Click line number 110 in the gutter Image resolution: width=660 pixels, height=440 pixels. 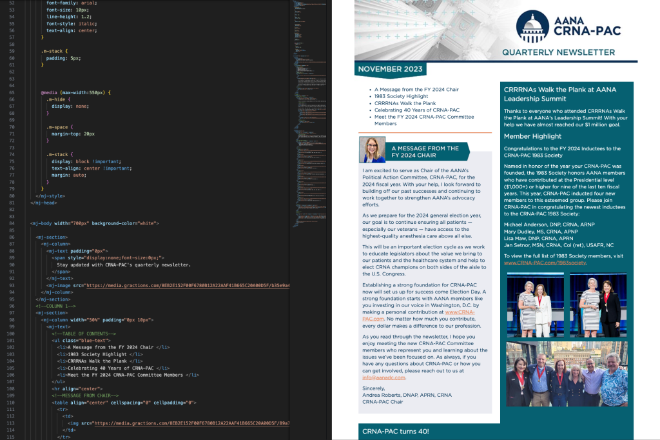pos(10,403)
